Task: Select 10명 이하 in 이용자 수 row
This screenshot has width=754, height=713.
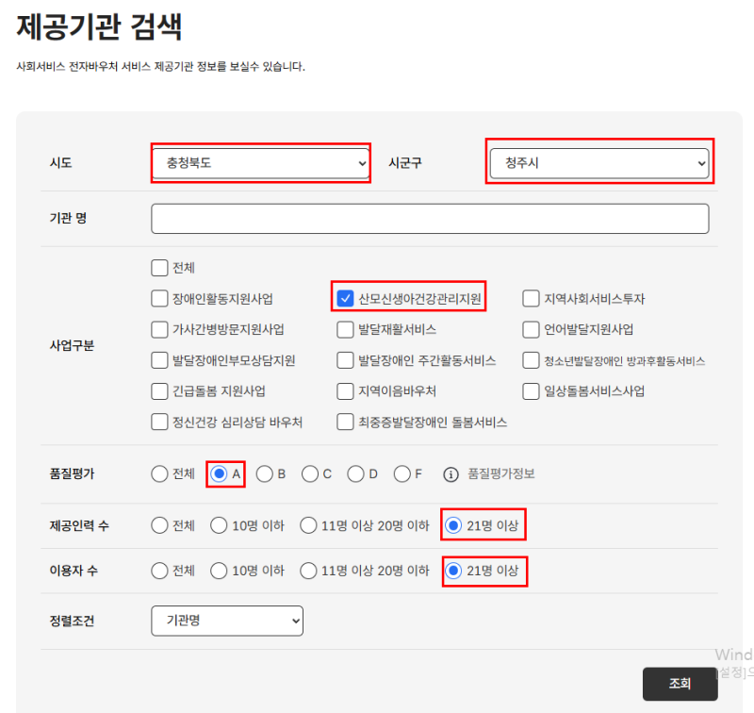Action: (219, 571)
